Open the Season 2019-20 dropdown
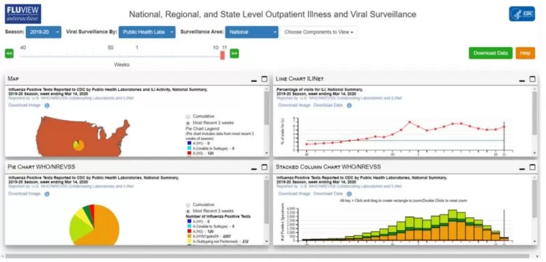Screen dimensions: 546x262 pos(44,32)
